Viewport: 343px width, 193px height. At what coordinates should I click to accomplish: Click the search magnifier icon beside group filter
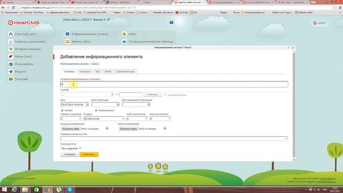click(117, 94)
